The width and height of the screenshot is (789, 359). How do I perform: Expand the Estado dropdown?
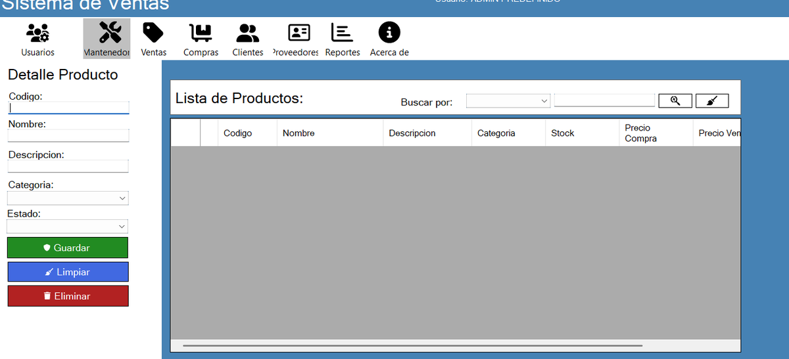pyautogui.click(x=67, y=226)
